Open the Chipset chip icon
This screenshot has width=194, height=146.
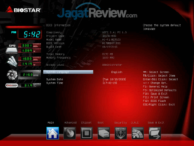(x=86, y=133)
